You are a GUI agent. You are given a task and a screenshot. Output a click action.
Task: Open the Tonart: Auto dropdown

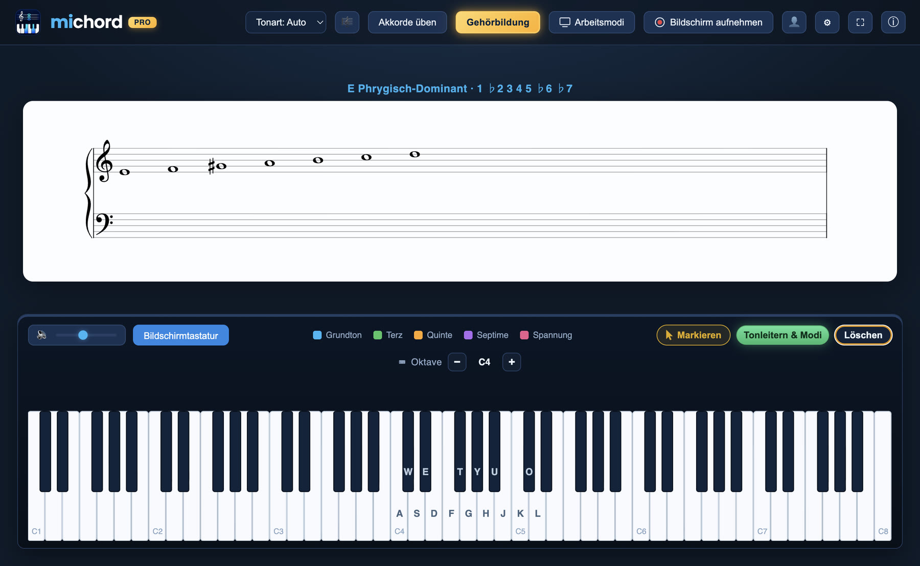(286, 22)
